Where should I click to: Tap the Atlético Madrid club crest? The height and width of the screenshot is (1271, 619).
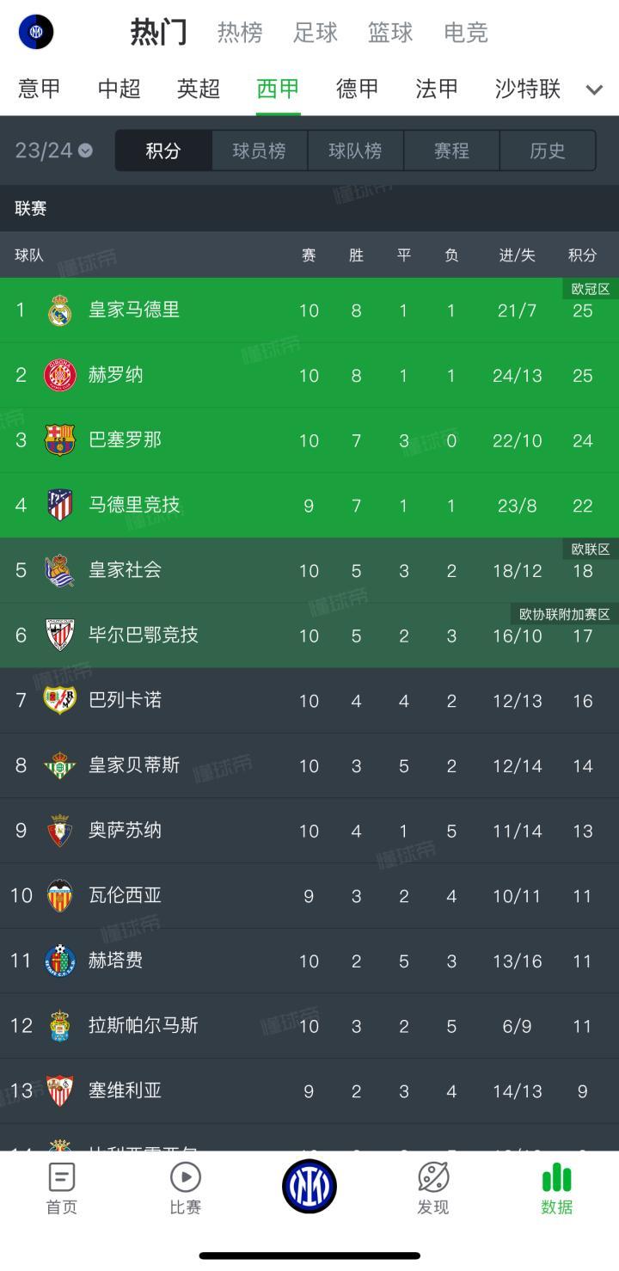click(59, 505)
